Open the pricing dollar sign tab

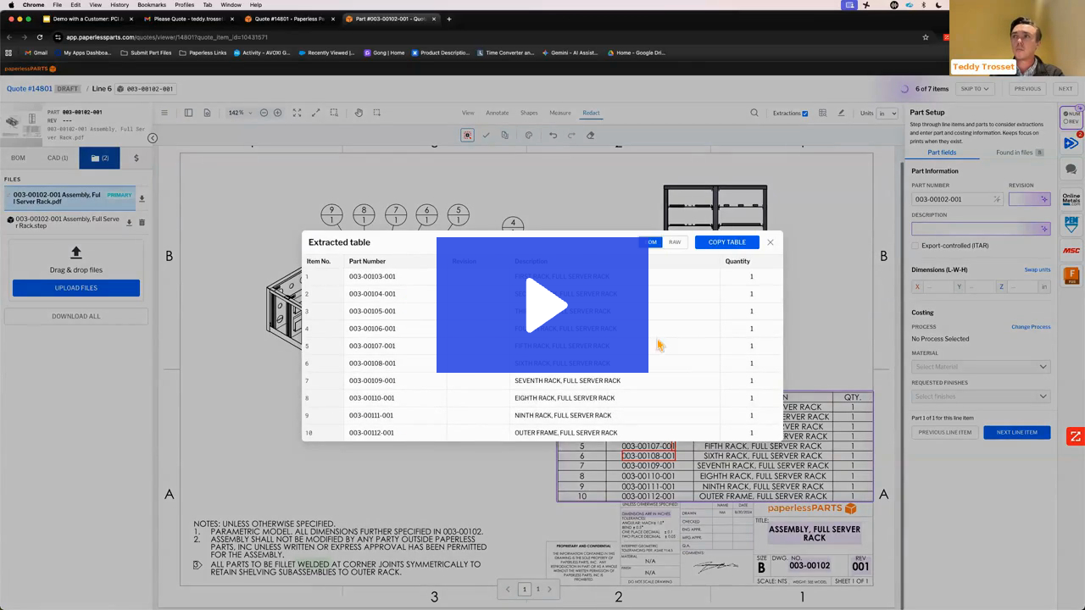pyautogui.click(x=136, y=158)
